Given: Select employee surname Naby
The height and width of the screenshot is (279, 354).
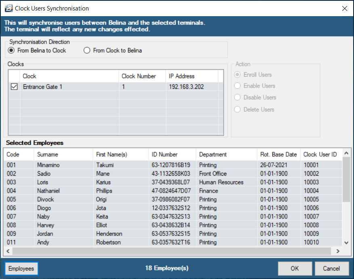Looking at the screenshot, I should 43,216.
